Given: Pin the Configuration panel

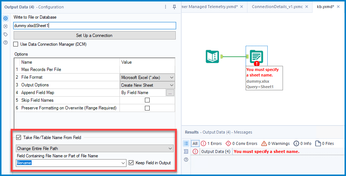Looking at the screenshot, I should (174, 7).
